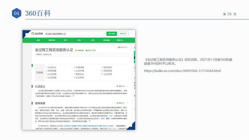Jump to 10 结果查询 in the contents
Screen dimensions: 249x140
pyautogui.click(x=106, y=71)
